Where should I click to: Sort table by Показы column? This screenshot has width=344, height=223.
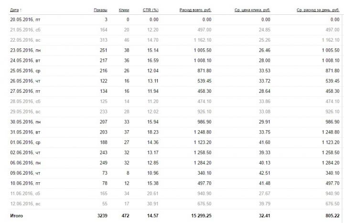click(100, 10)
